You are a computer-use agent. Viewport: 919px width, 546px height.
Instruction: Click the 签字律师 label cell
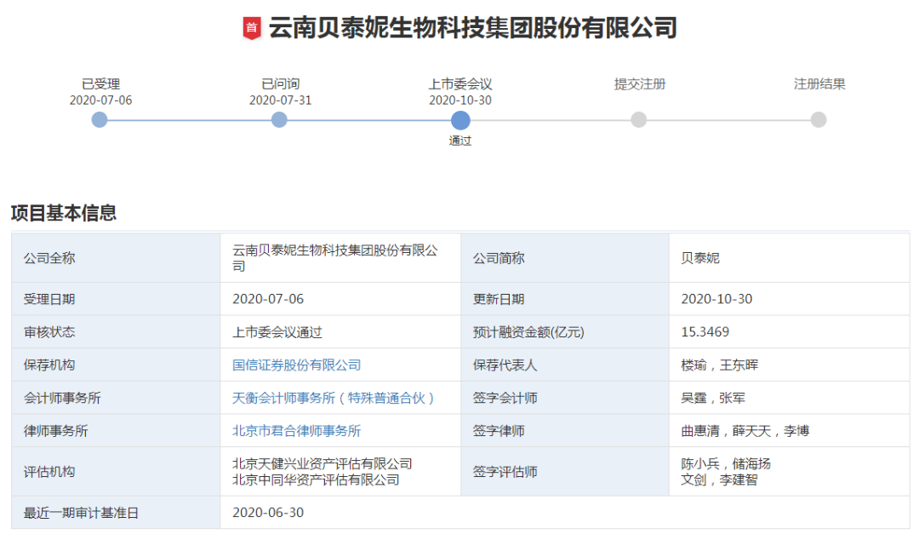565,430
